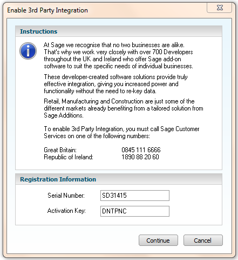The height and width of the screenshot is (260, 238).
Task: Click the Continue button
Action: click(x=158, y=240)
